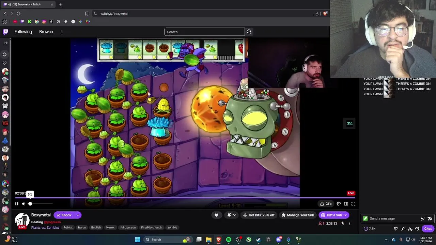This screenshot has width=436, height=245.
Task: Open a new browser tab
Action: [x=60, y=4]
